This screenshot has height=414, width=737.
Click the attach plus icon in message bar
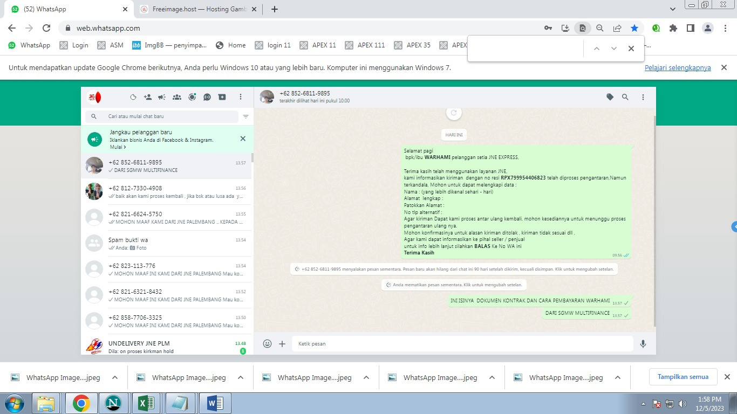pyautogui.click(x=282, y=343)
